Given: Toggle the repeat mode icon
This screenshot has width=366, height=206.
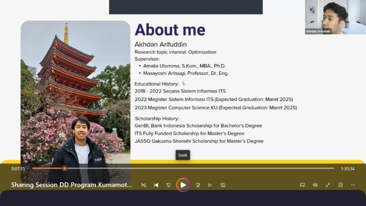Looking at the screenshot, I should [x=223, y=185].
